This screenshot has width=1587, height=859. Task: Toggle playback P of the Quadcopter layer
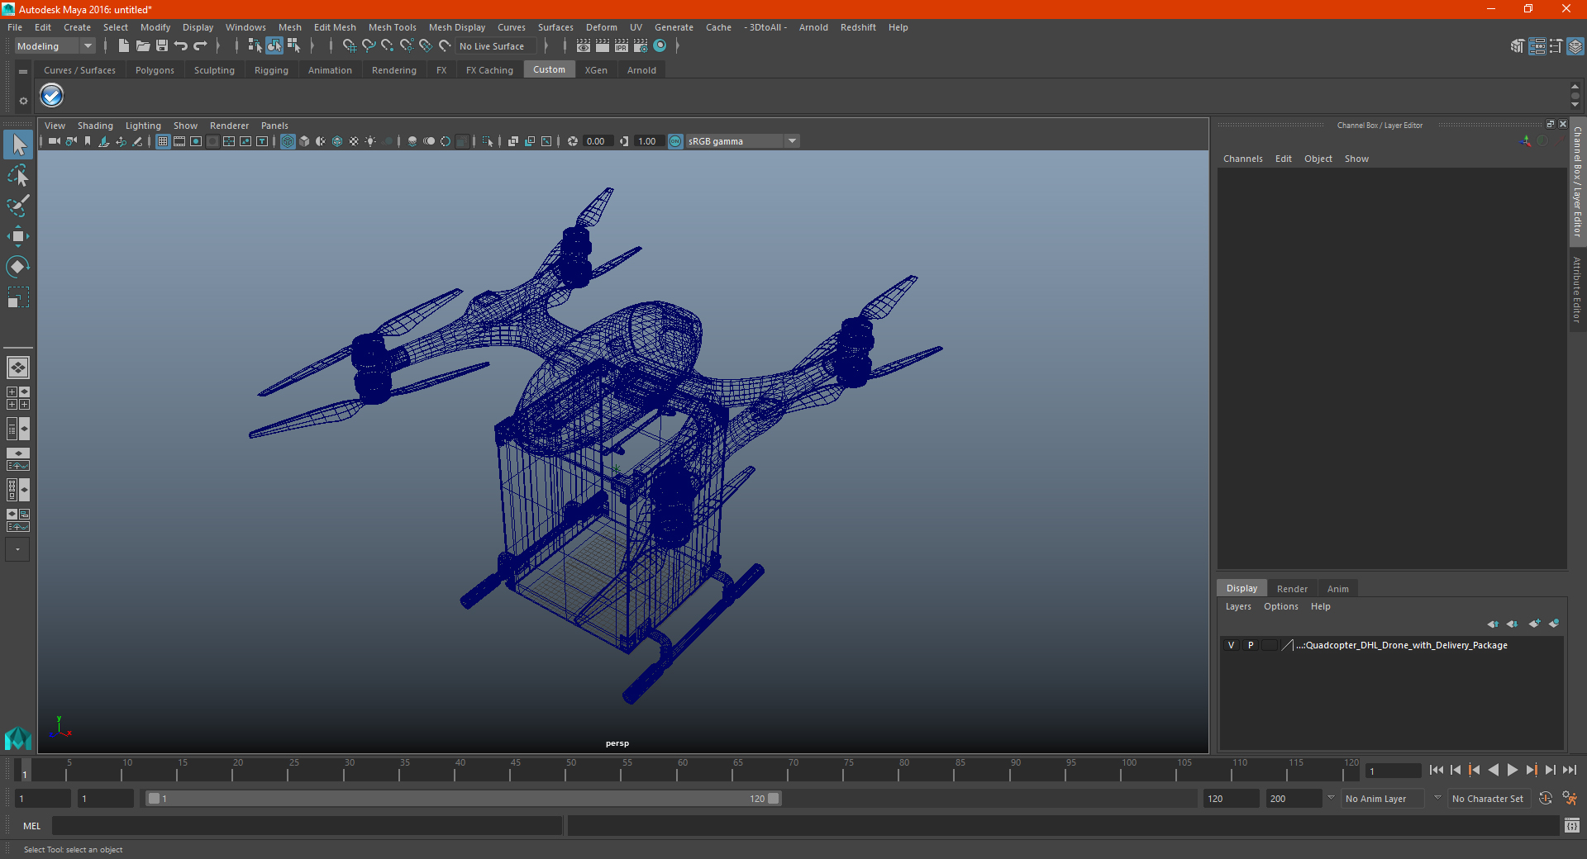(1251, 645)
